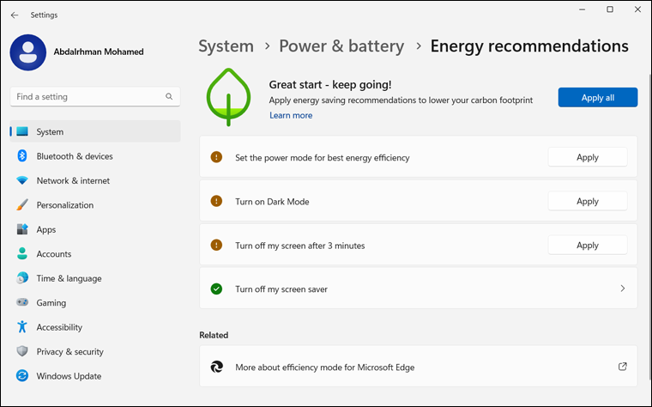Open Network & internet settings
Viewport: 652px width, 407px height.
73,181
